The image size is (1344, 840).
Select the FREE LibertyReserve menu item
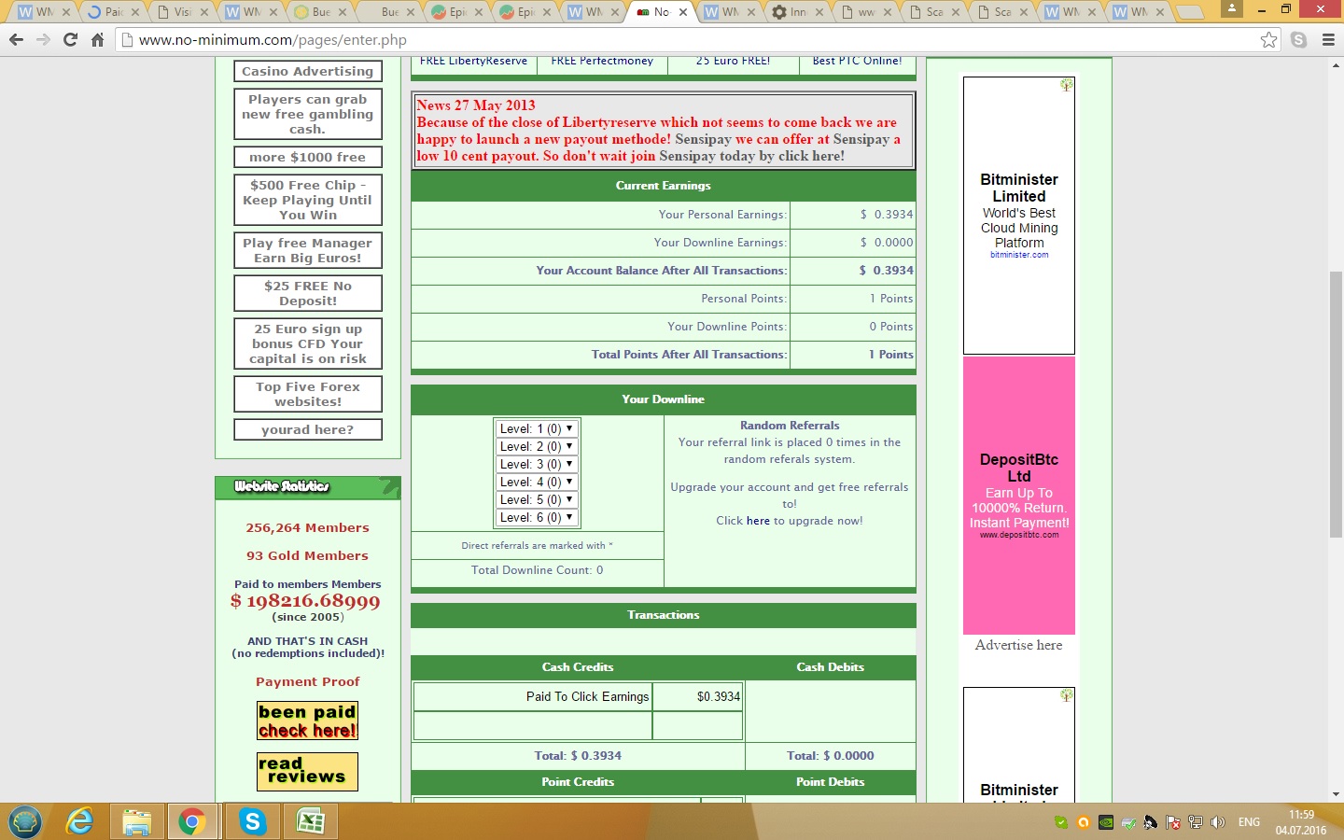click(x=473, y=63)
